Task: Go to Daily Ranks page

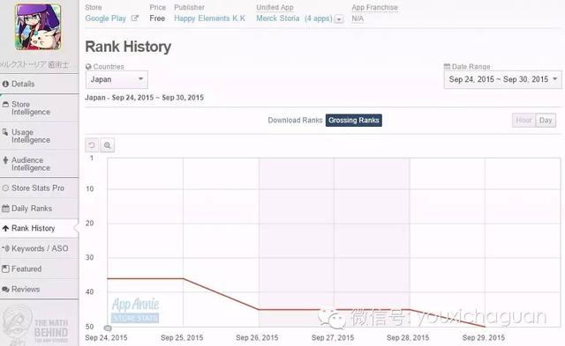Action: click(x=39, y=209)
